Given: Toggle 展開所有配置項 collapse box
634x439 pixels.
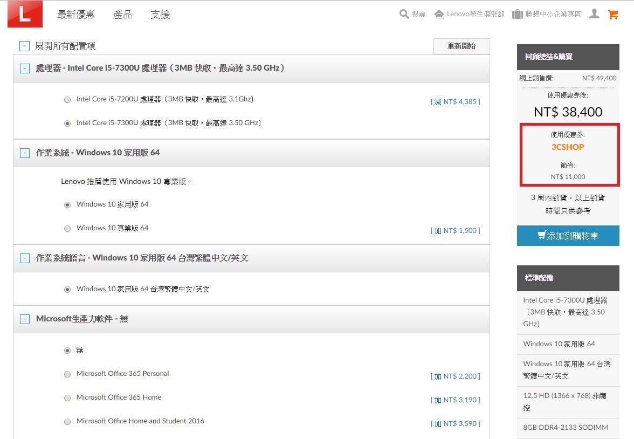Looking at the screenshot, I should (24, 46).
